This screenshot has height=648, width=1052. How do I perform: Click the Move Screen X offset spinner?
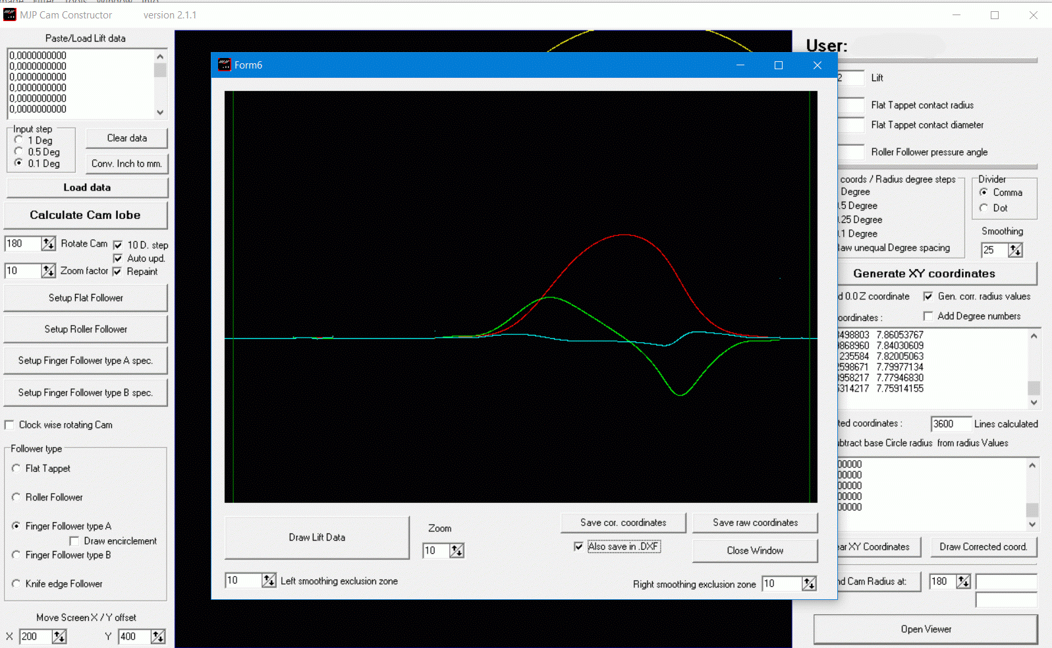pyautogui.click(x=59, y=637)
